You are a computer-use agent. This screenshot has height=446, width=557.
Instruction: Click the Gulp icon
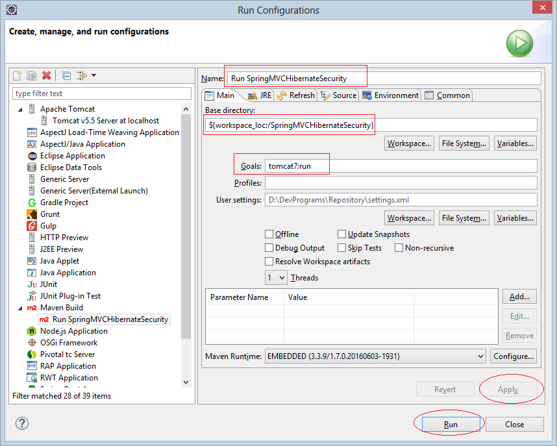tap(32, 226)
